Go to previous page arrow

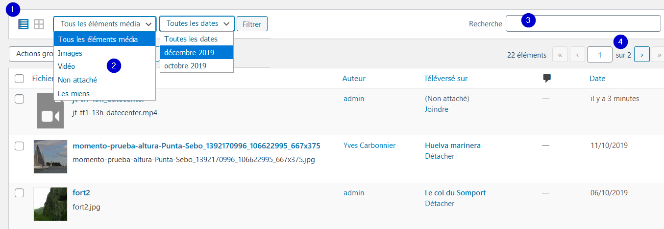pyautogui.click(x=577, y=55)
